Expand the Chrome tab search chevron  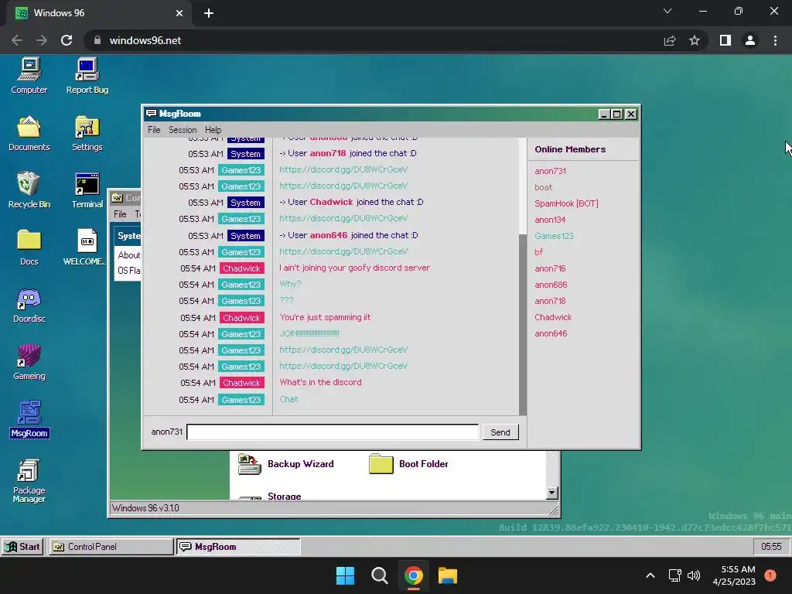667,11
